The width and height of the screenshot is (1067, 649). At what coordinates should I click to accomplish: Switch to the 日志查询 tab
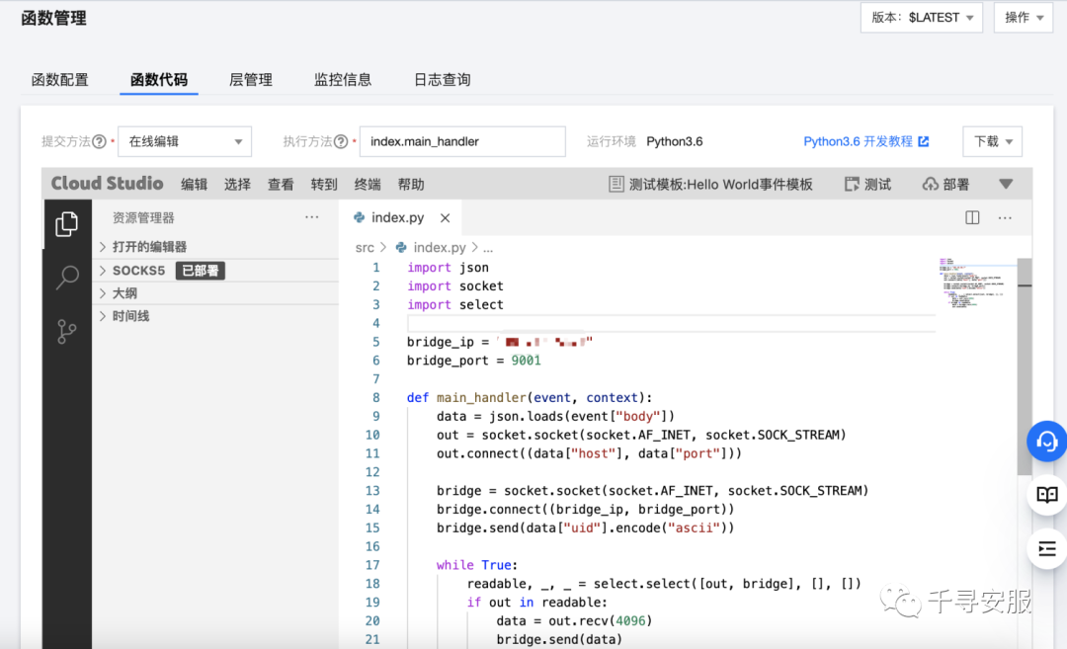(443, 80)
